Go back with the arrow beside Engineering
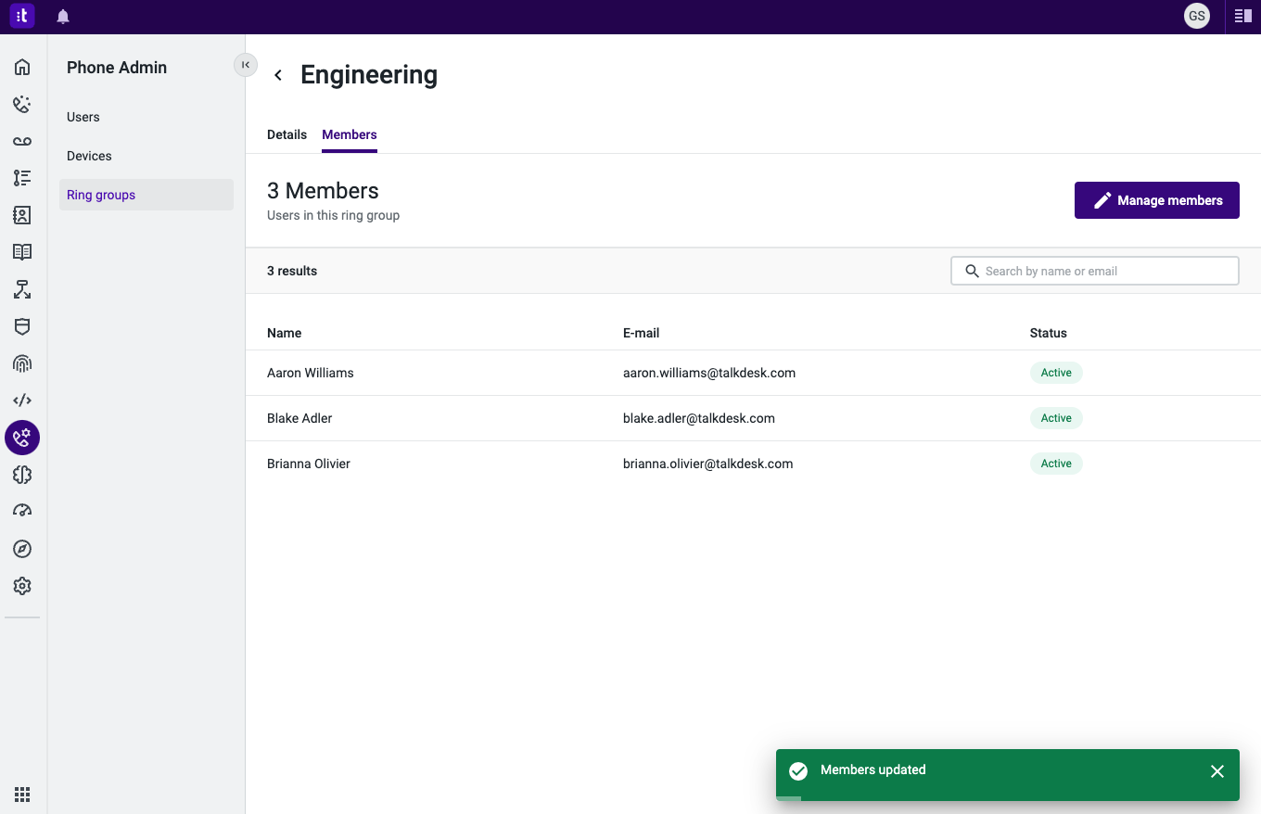Image resolution: width=1261 pixels, height=814 pixels. coord(278,75)
